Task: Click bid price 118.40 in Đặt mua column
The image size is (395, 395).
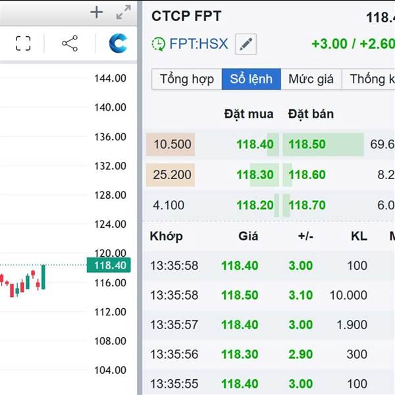Action: tap(255, 144)
